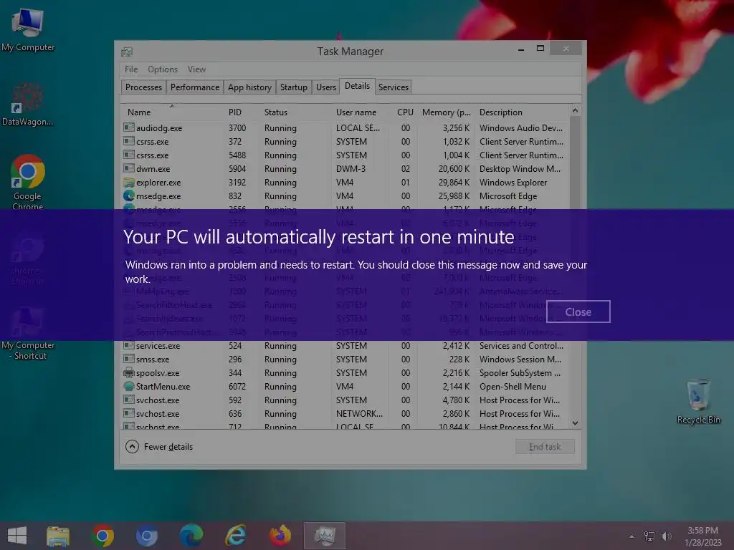The image size is (734, 550).
Task: Launch Google Chrome from the taskbar
Action: pos(103,536)
